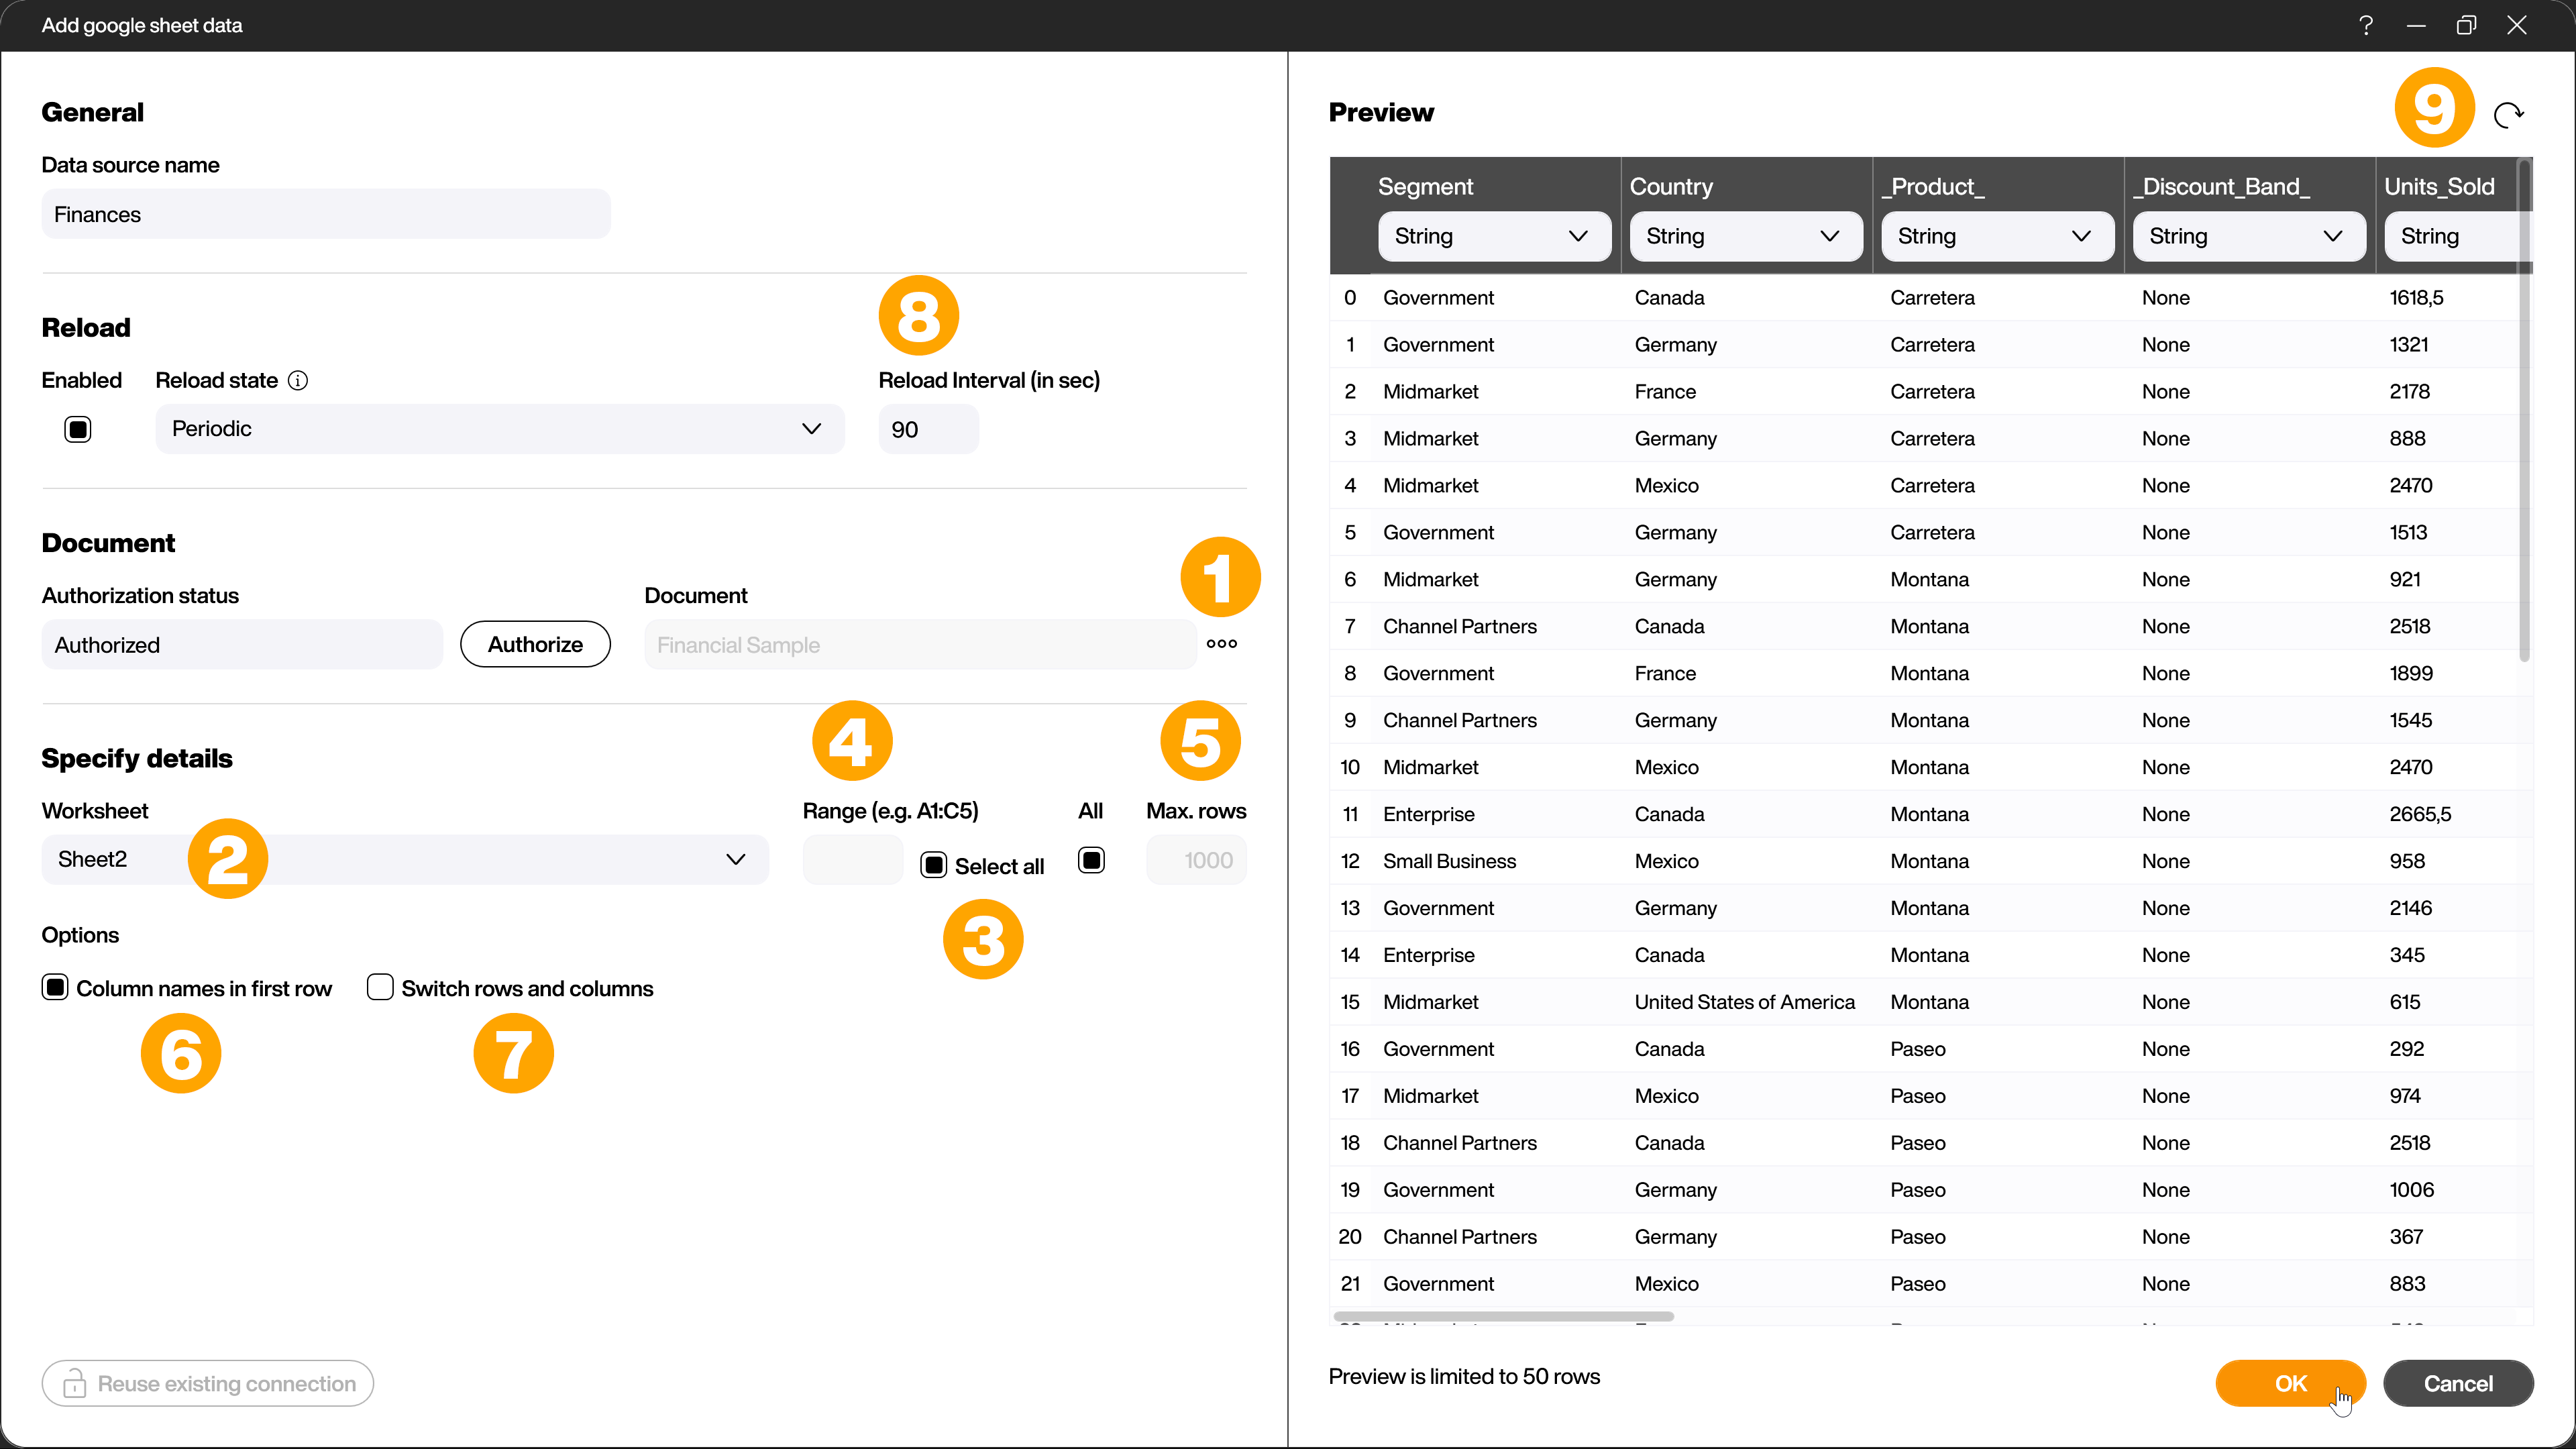Confirm with the OK button

(x=2290, y=1383)
